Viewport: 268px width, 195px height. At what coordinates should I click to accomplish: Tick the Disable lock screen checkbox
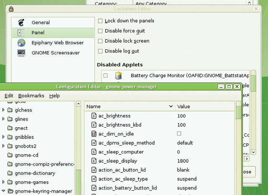click(100, 41)
